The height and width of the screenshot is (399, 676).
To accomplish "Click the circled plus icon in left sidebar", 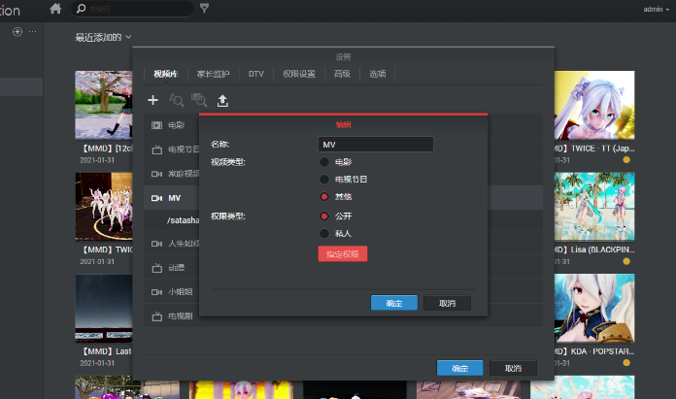I will pos(17,32).
